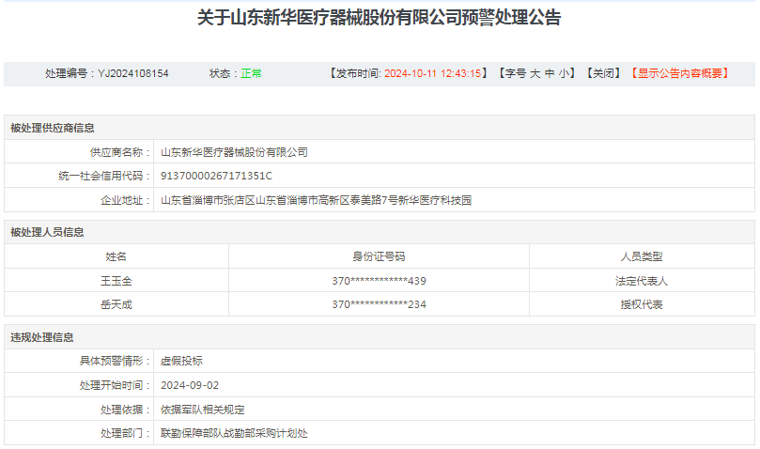Screen dimensions: 760x449
Task: Select ID number ending in 234
Action: (x=379, y=304)
